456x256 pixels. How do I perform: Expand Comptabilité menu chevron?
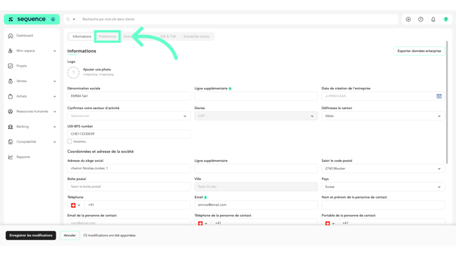pyautogui.click(x=54, y=142)
